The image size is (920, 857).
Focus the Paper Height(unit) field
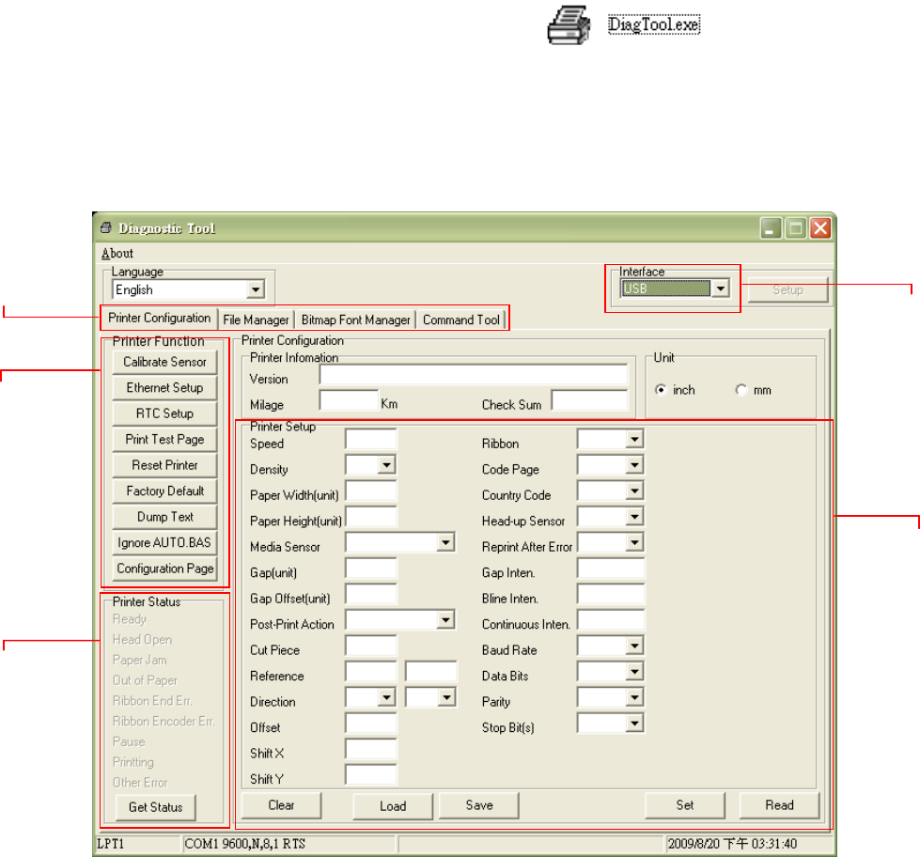point(371,517)
